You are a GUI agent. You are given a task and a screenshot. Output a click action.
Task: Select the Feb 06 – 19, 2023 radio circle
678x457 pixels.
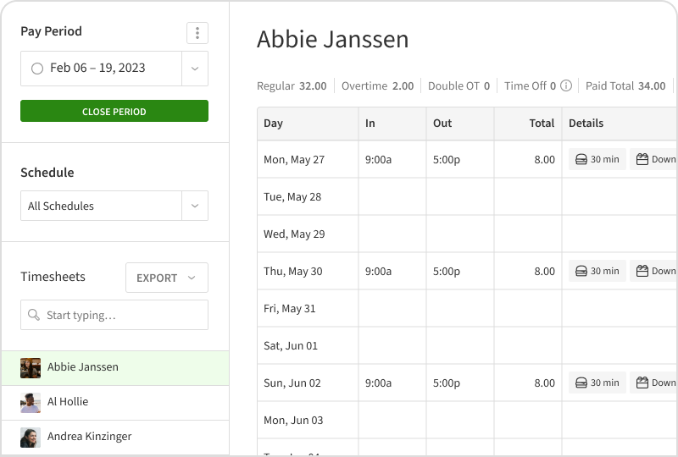tap(37, 69)
